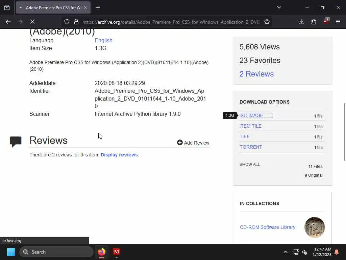Click the 9 Original text
346x260 pixels.
[314, 175]
